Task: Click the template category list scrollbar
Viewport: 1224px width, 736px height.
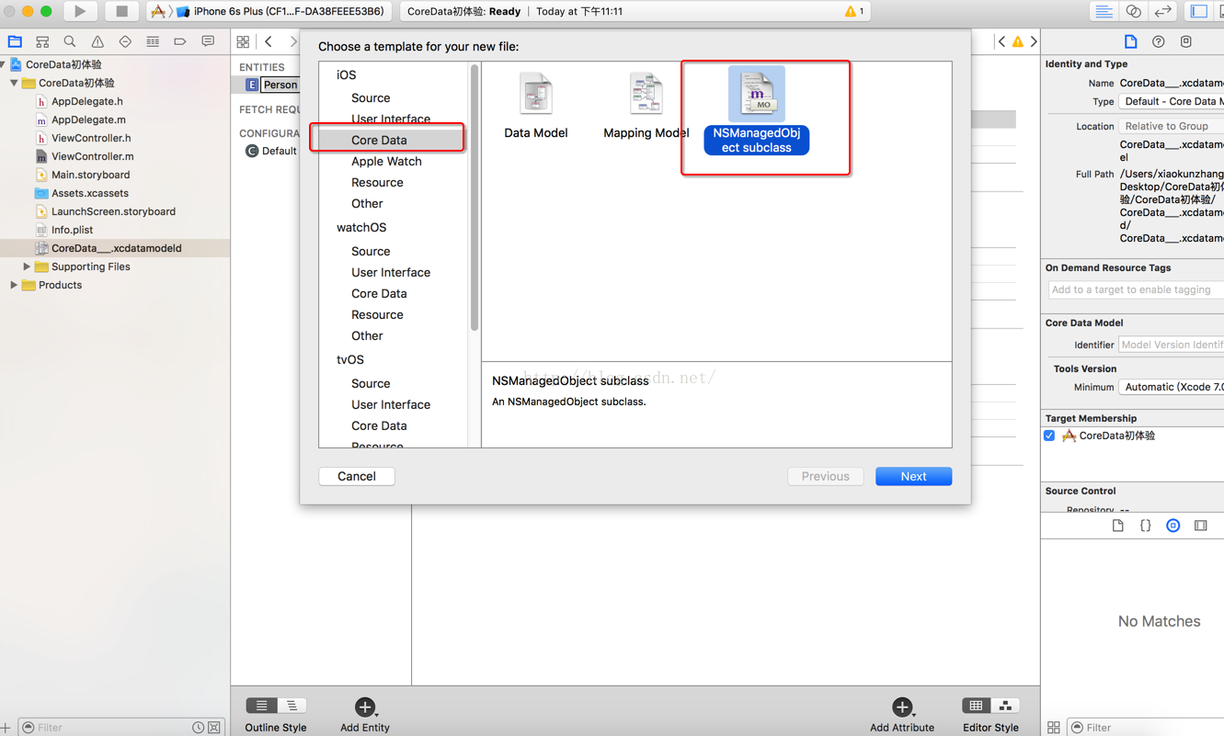Action: coord(475,198)
